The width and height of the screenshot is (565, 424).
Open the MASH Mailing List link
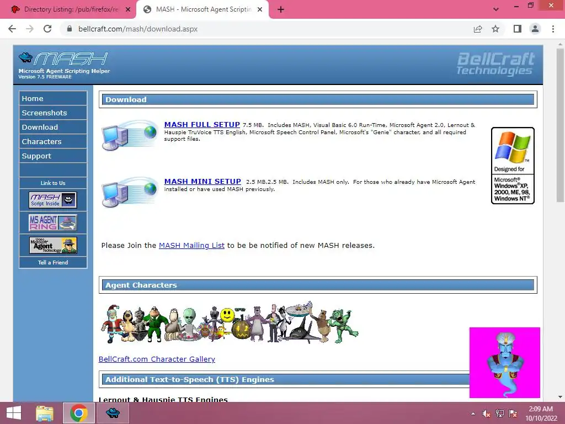point(191,245)
